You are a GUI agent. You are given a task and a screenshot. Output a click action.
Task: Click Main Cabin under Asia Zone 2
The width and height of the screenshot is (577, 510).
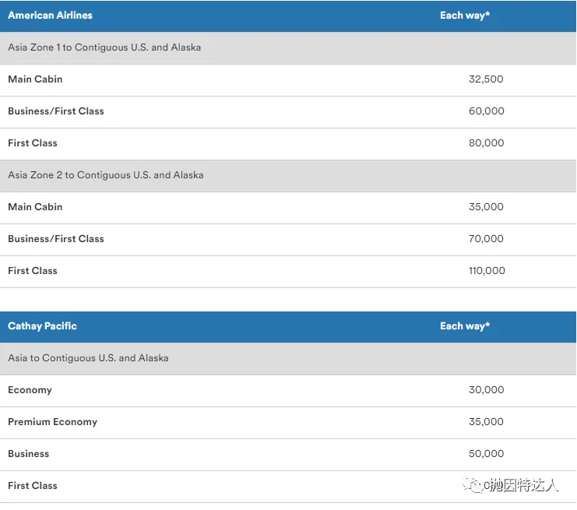point(35,207)
